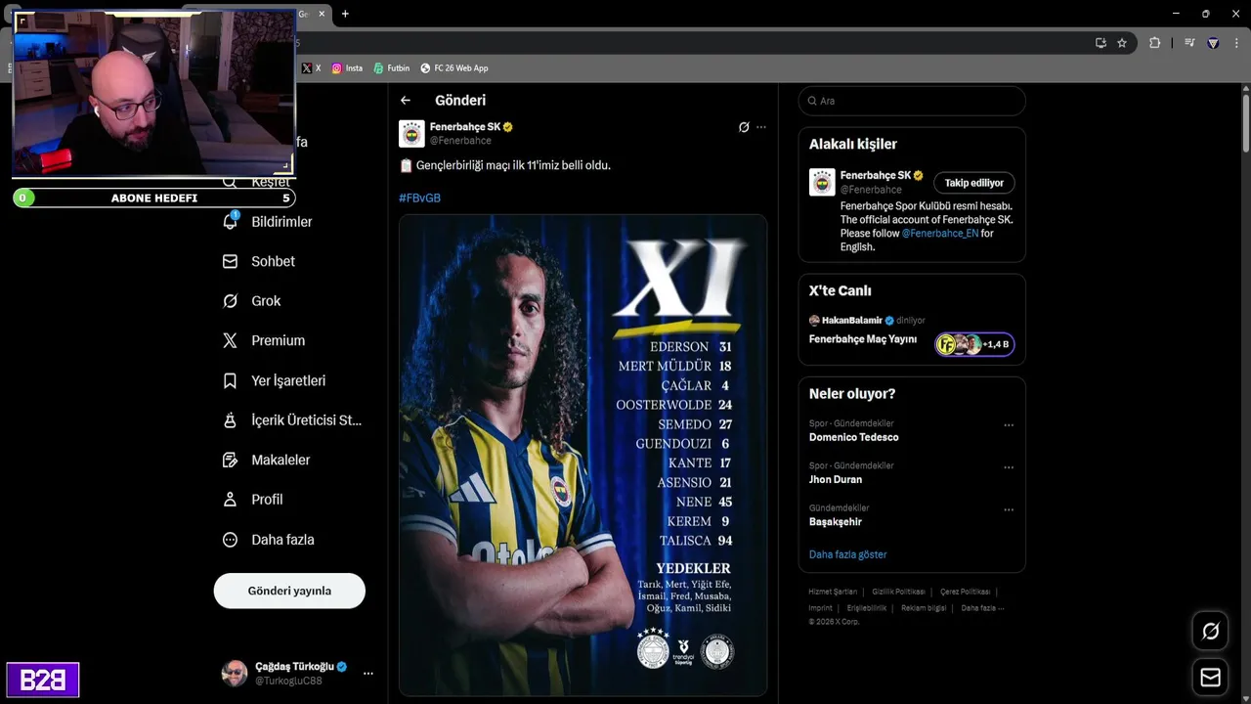Open floating messages envelope button
The height and width of the screenshot is (704, 1251).
click(x=1210, y=678)
